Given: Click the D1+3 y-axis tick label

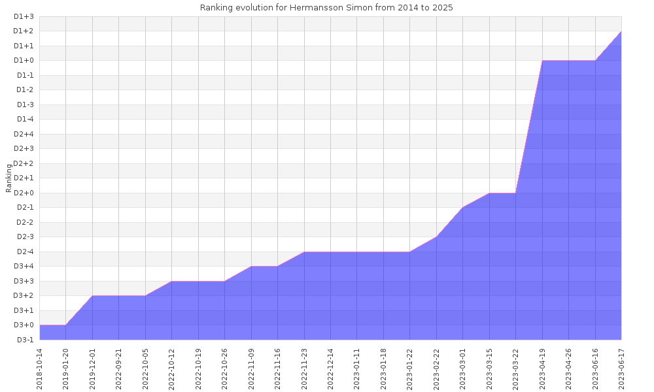Looking at the screenshot, I should click(x=24, y=16).
